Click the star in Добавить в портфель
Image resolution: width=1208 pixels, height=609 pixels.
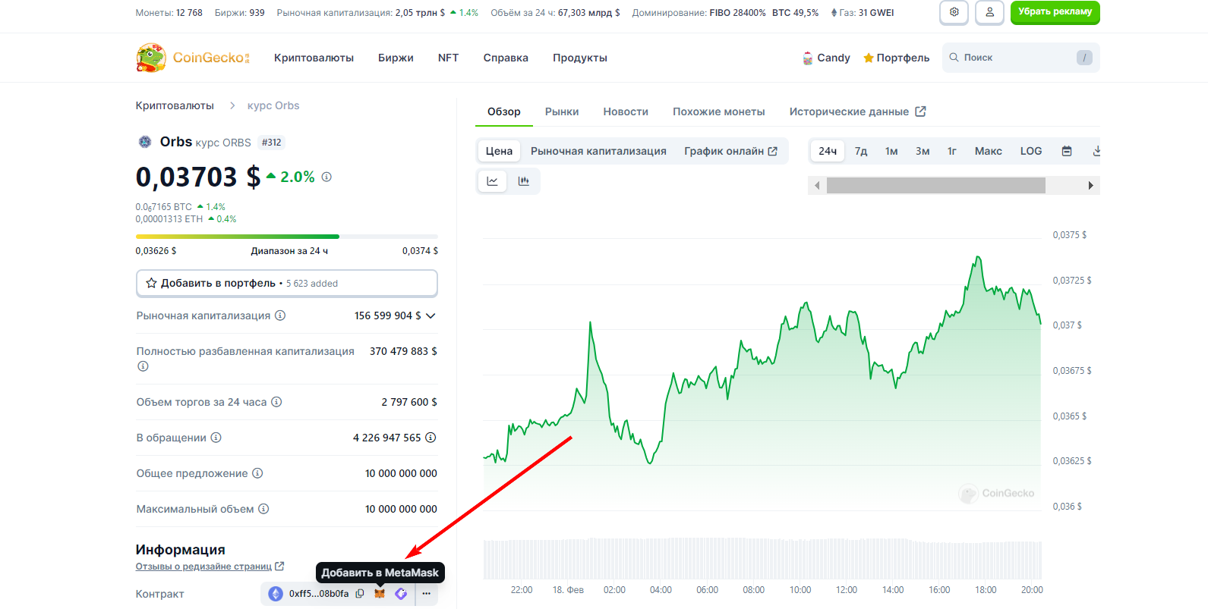coord(151,283)
